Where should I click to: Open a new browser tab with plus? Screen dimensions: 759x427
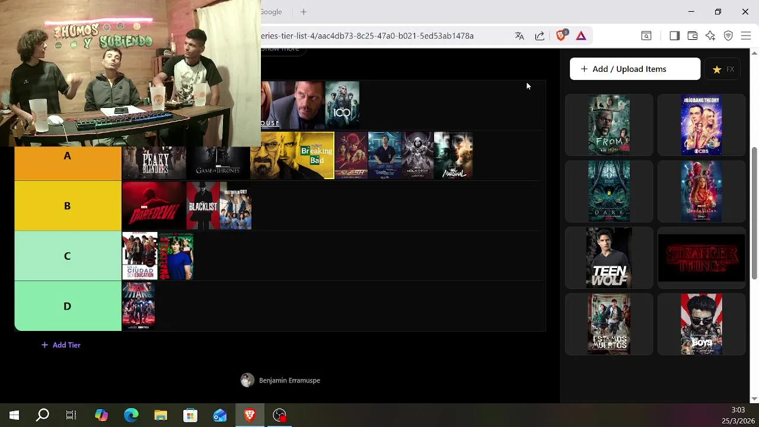point(304,12)
